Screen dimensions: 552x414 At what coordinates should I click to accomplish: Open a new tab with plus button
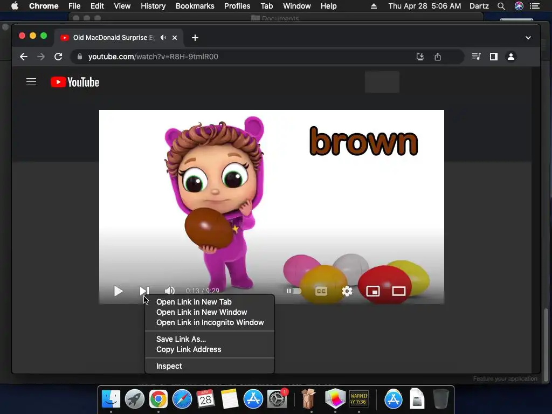pyautogui.click(x=195, y=38)
